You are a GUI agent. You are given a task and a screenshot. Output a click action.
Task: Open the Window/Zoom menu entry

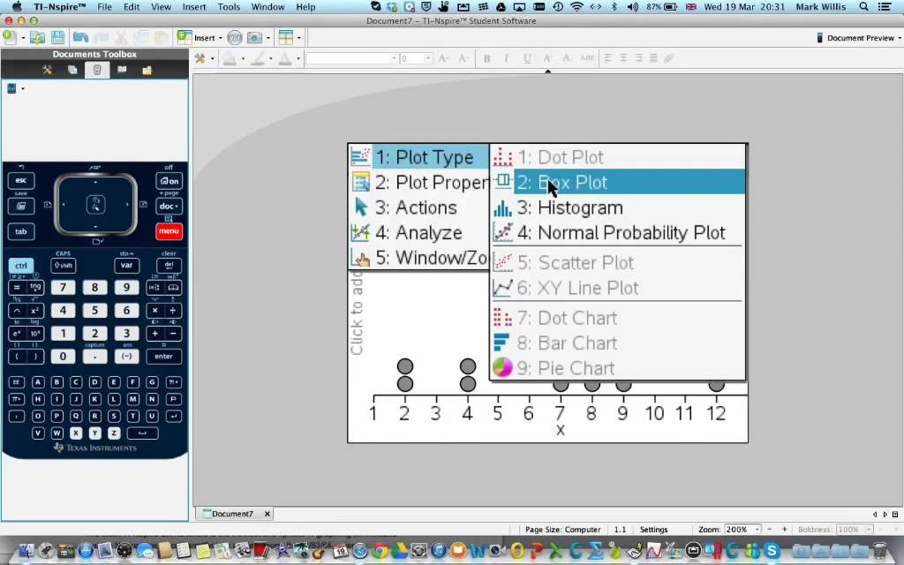point(419,258)
